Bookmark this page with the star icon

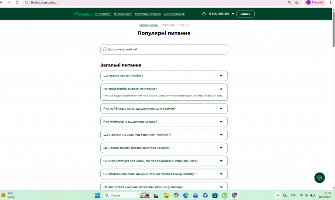coord(297,3)
